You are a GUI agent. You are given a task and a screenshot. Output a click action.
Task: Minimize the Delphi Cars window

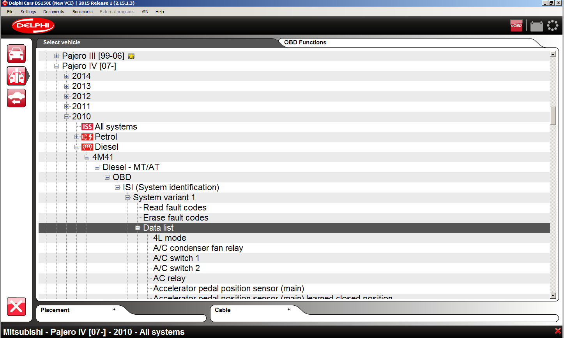[545, 3]
